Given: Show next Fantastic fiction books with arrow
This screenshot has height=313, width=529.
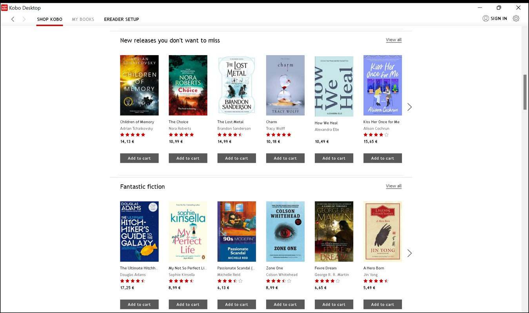Looking at the screenshot, I should [409, 253].
